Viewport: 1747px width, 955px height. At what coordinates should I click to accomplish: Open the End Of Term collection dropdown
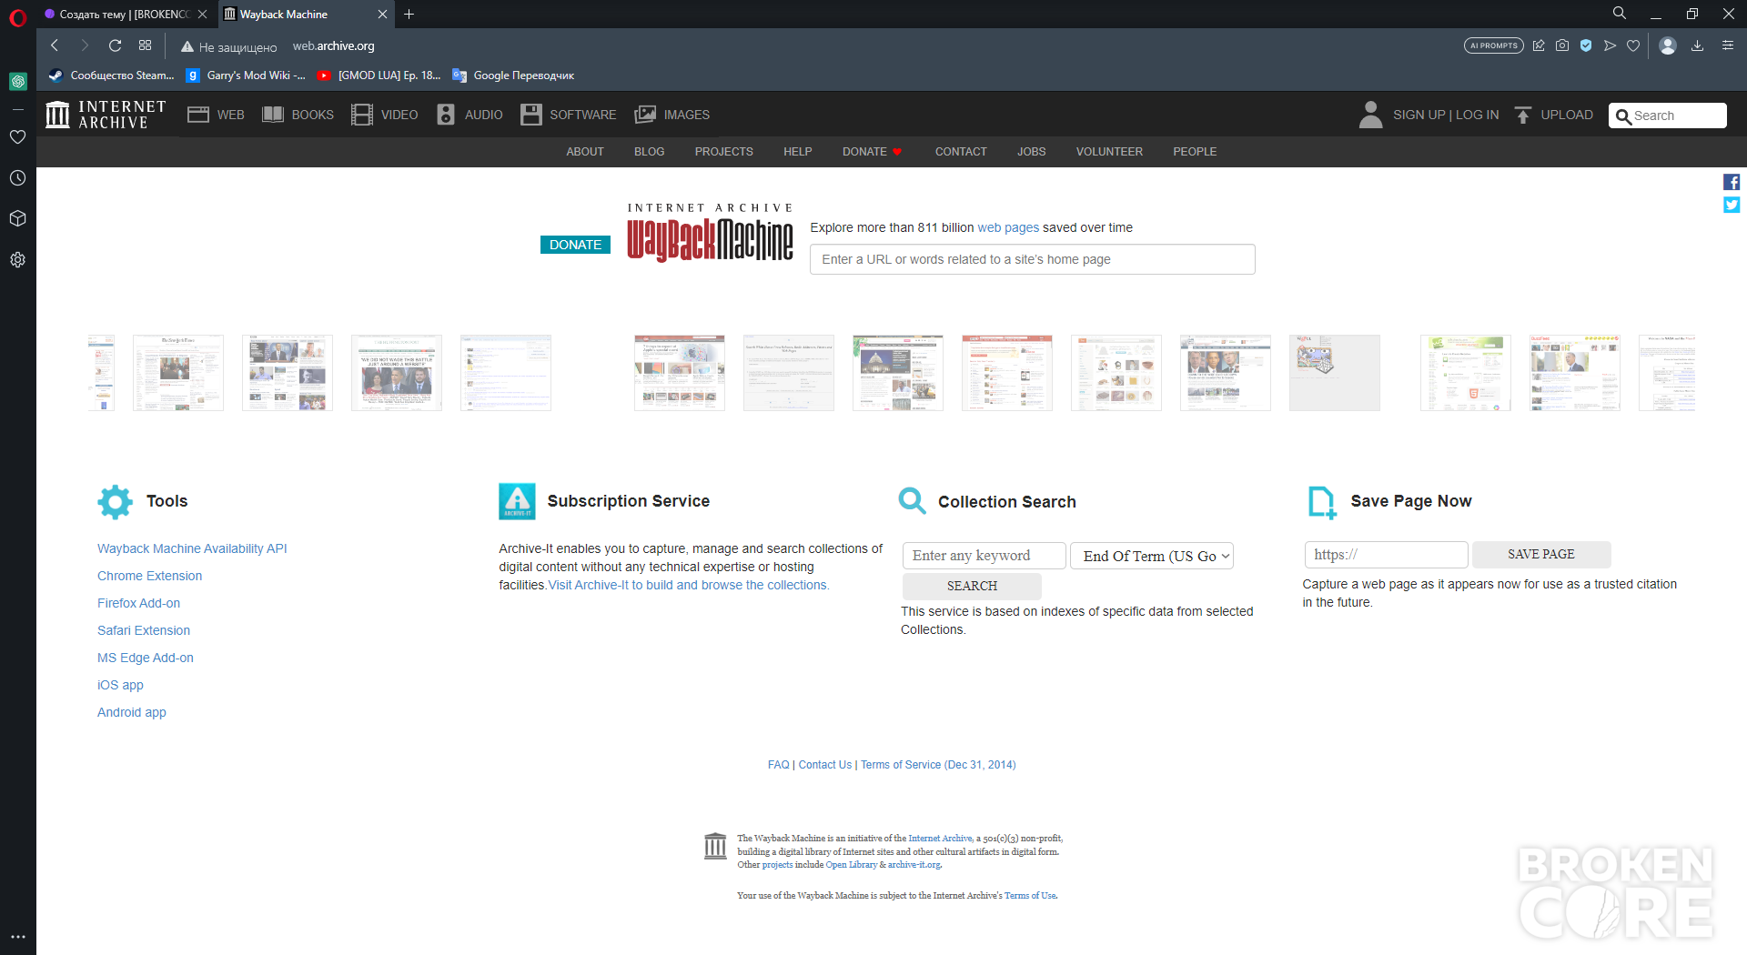[1152, 556]
